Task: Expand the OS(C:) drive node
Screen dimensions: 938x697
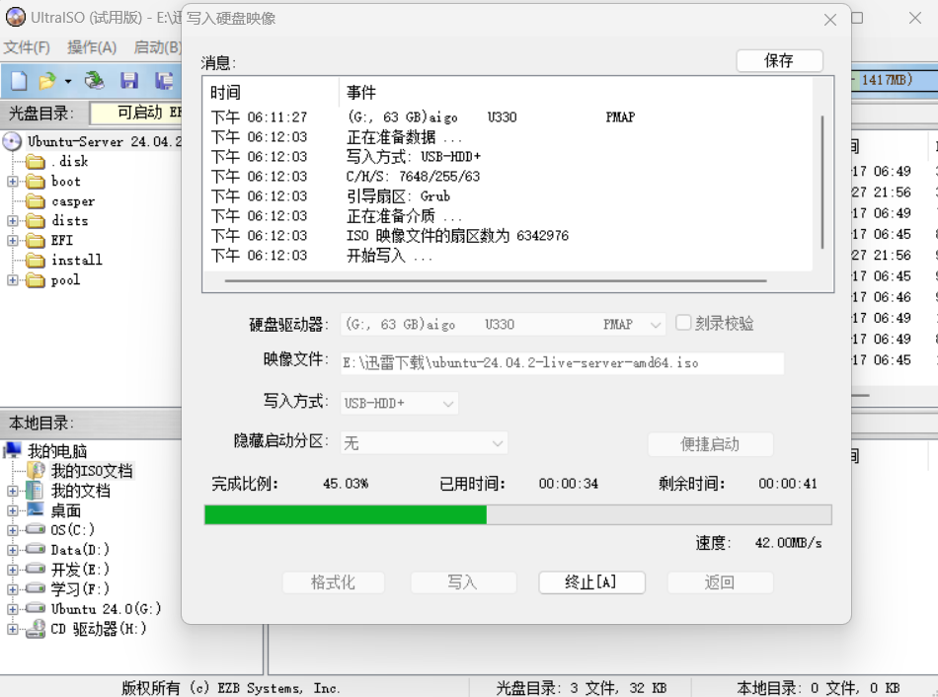Action: (13, 530)
